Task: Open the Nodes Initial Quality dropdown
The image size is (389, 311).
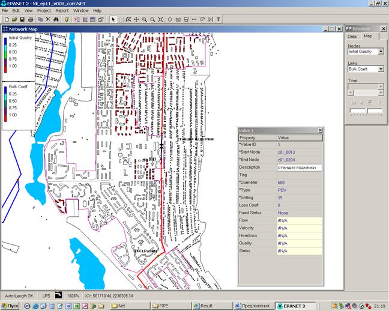Action: (381, 52)
